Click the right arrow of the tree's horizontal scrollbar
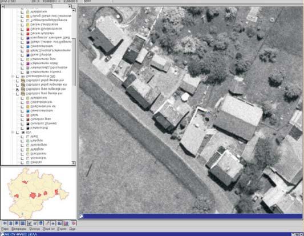 pyautogui.click(x=70, y=6)
